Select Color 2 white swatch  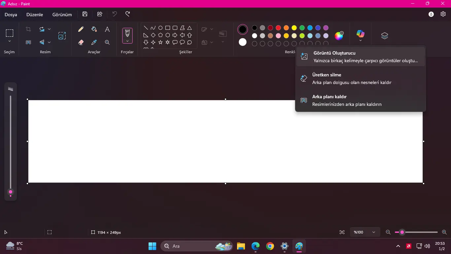pos(243,42)
